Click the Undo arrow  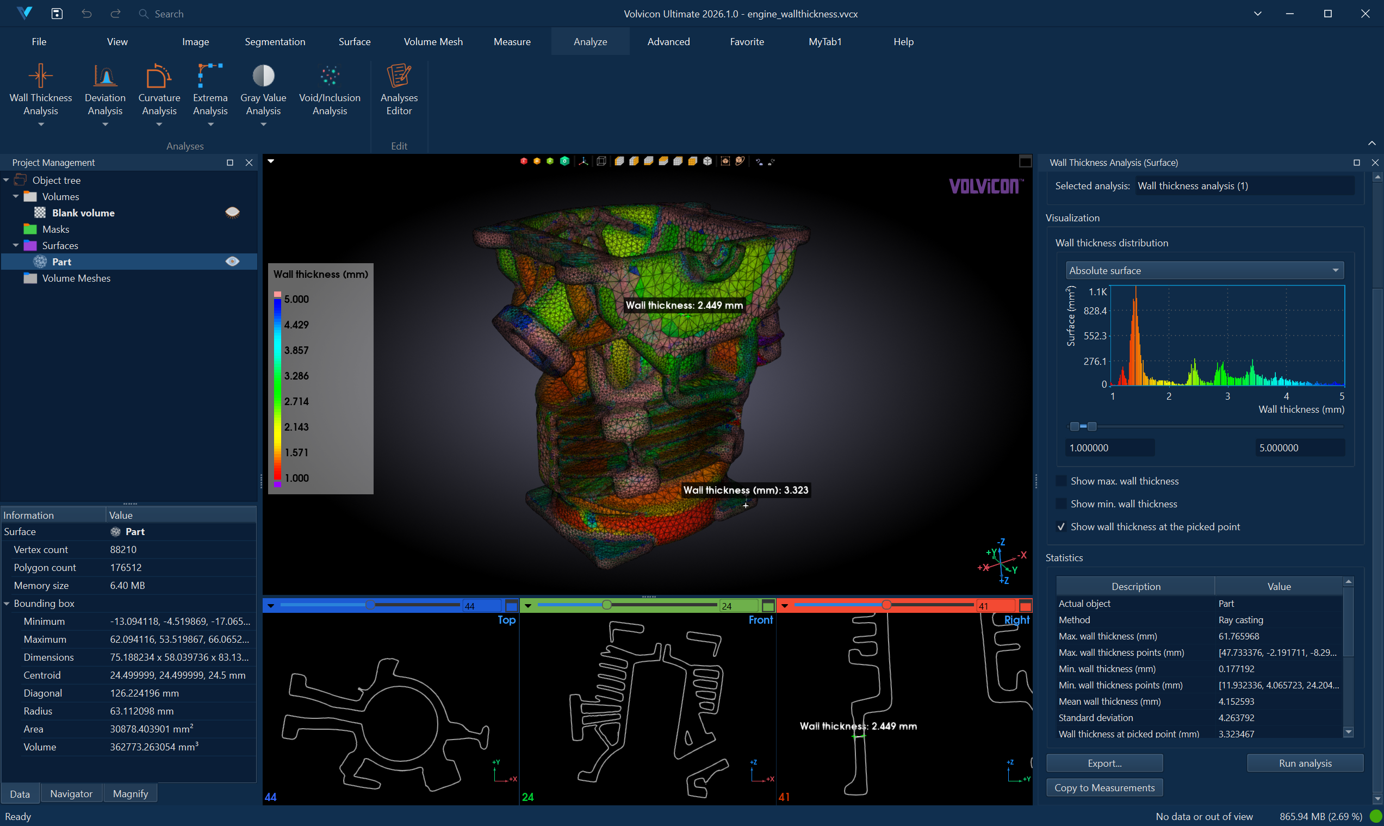point(86,14)
